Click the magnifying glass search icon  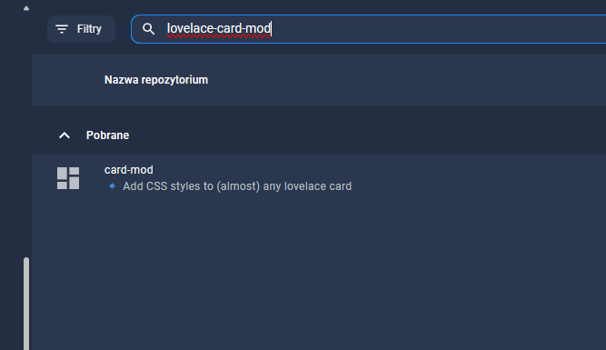coord(148,29)
